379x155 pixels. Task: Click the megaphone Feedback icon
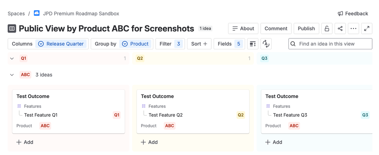[x=340, y=14]
